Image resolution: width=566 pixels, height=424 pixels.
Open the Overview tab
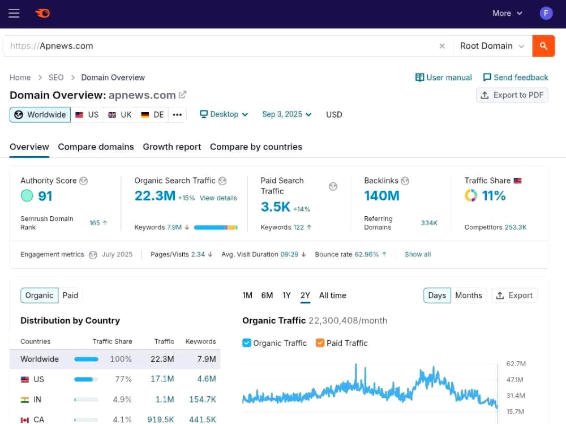pos(29,147)
